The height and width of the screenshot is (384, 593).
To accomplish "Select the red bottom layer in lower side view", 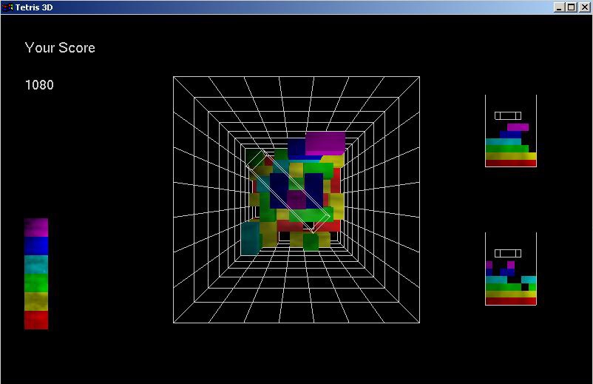I will point(510,301).
